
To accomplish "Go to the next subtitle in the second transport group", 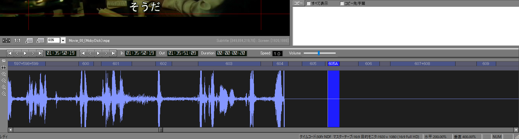I will tap(106, 53).
